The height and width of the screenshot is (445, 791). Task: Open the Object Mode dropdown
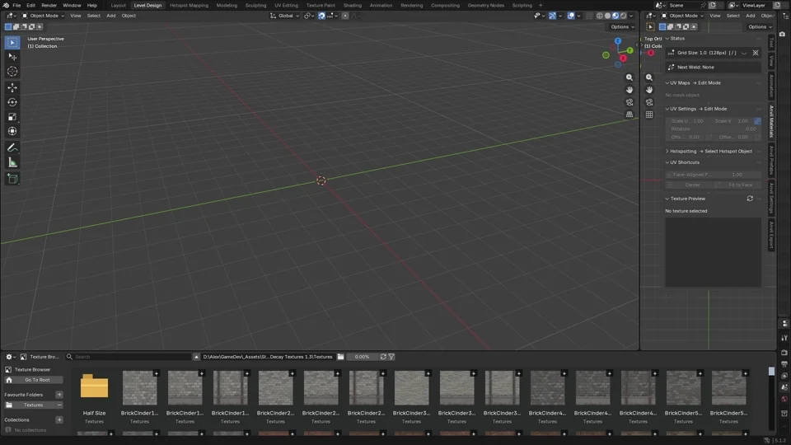tap(43, 16)
